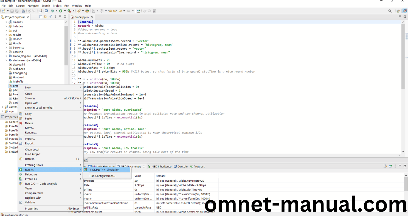Screen dimensions: 408x216
Task: Click the filter funnel icon in Project Explorer
Action: point(50,17)
